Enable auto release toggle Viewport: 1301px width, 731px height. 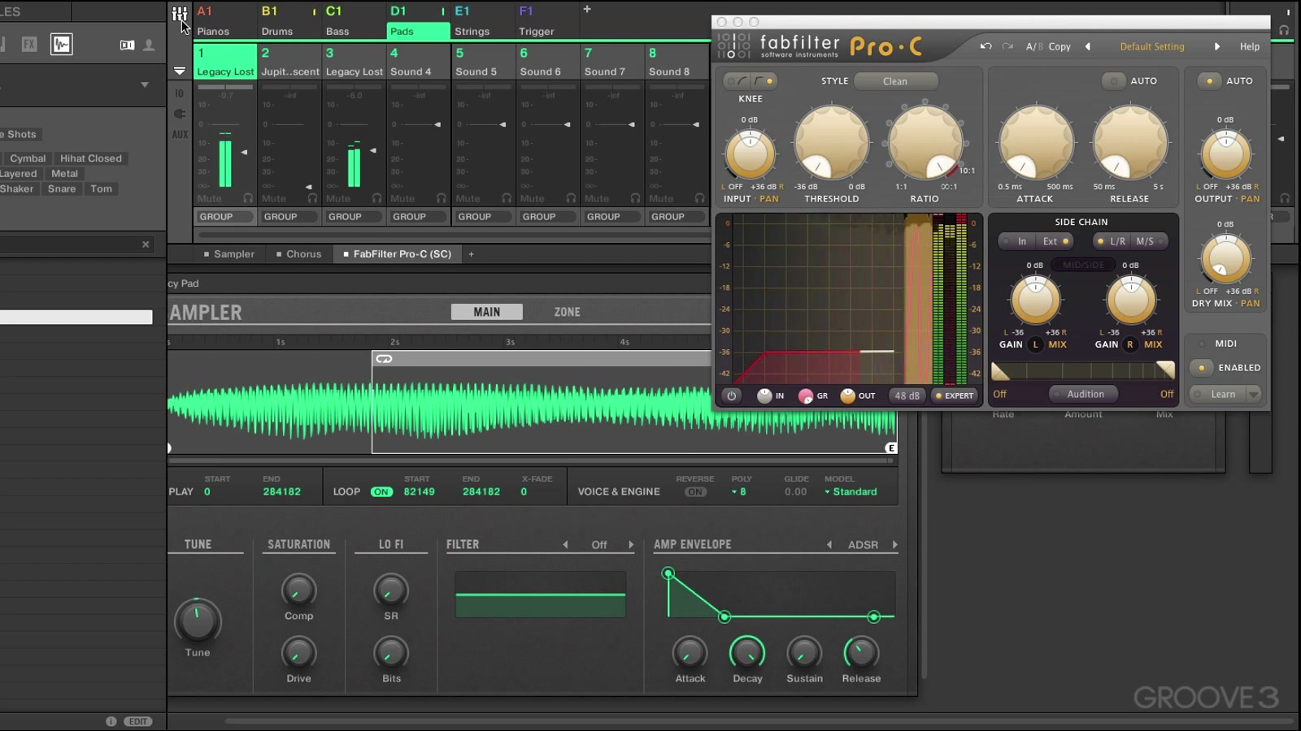click(x=1113, y=80)
